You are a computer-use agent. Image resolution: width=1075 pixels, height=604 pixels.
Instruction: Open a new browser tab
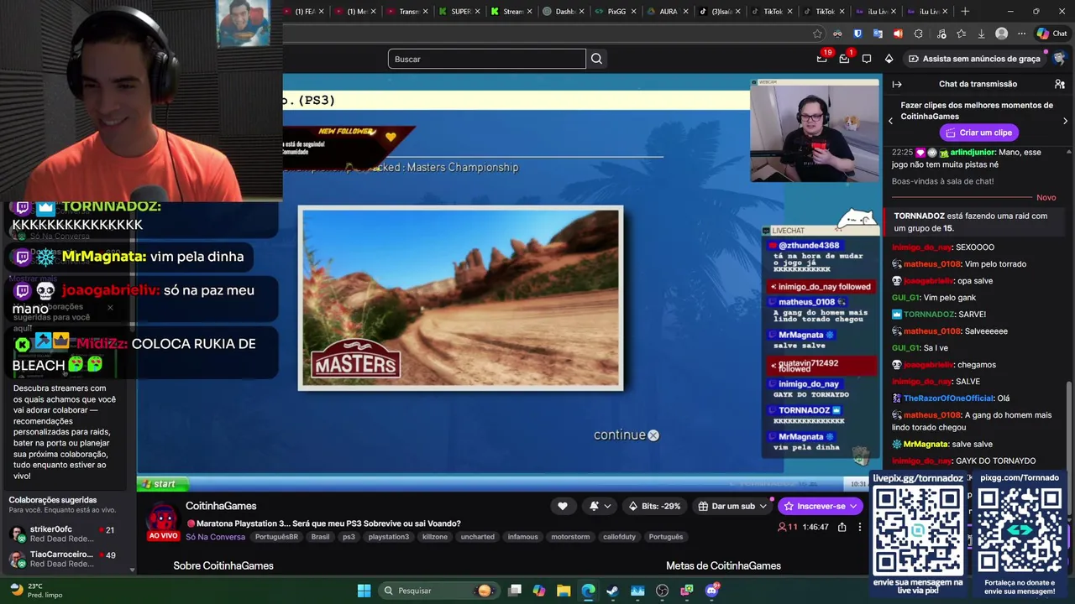point(965,12)
